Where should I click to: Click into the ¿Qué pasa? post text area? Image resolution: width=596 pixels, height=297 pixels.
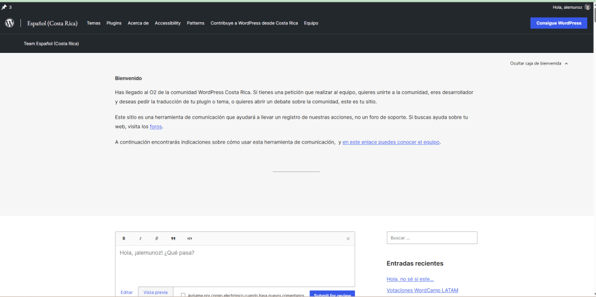click(x=235, y=266)
